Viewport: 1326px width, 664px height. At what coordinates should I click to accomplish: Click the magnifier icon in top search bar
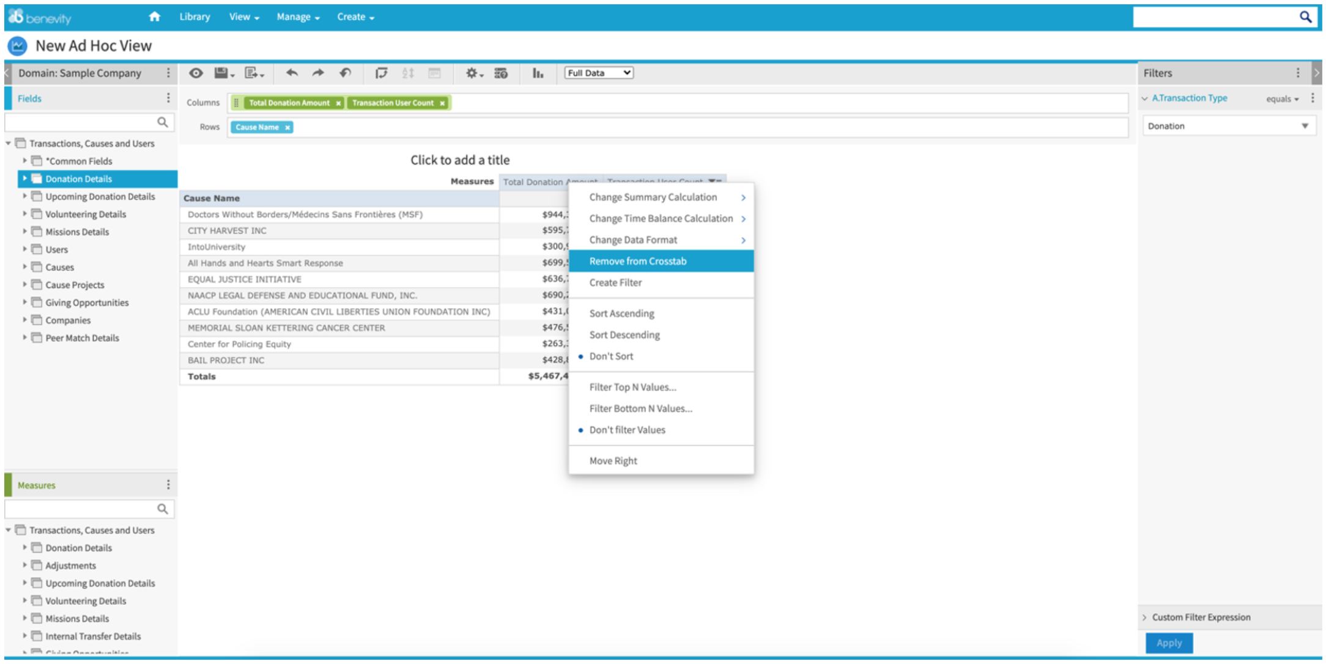(x=1305, y=17)
